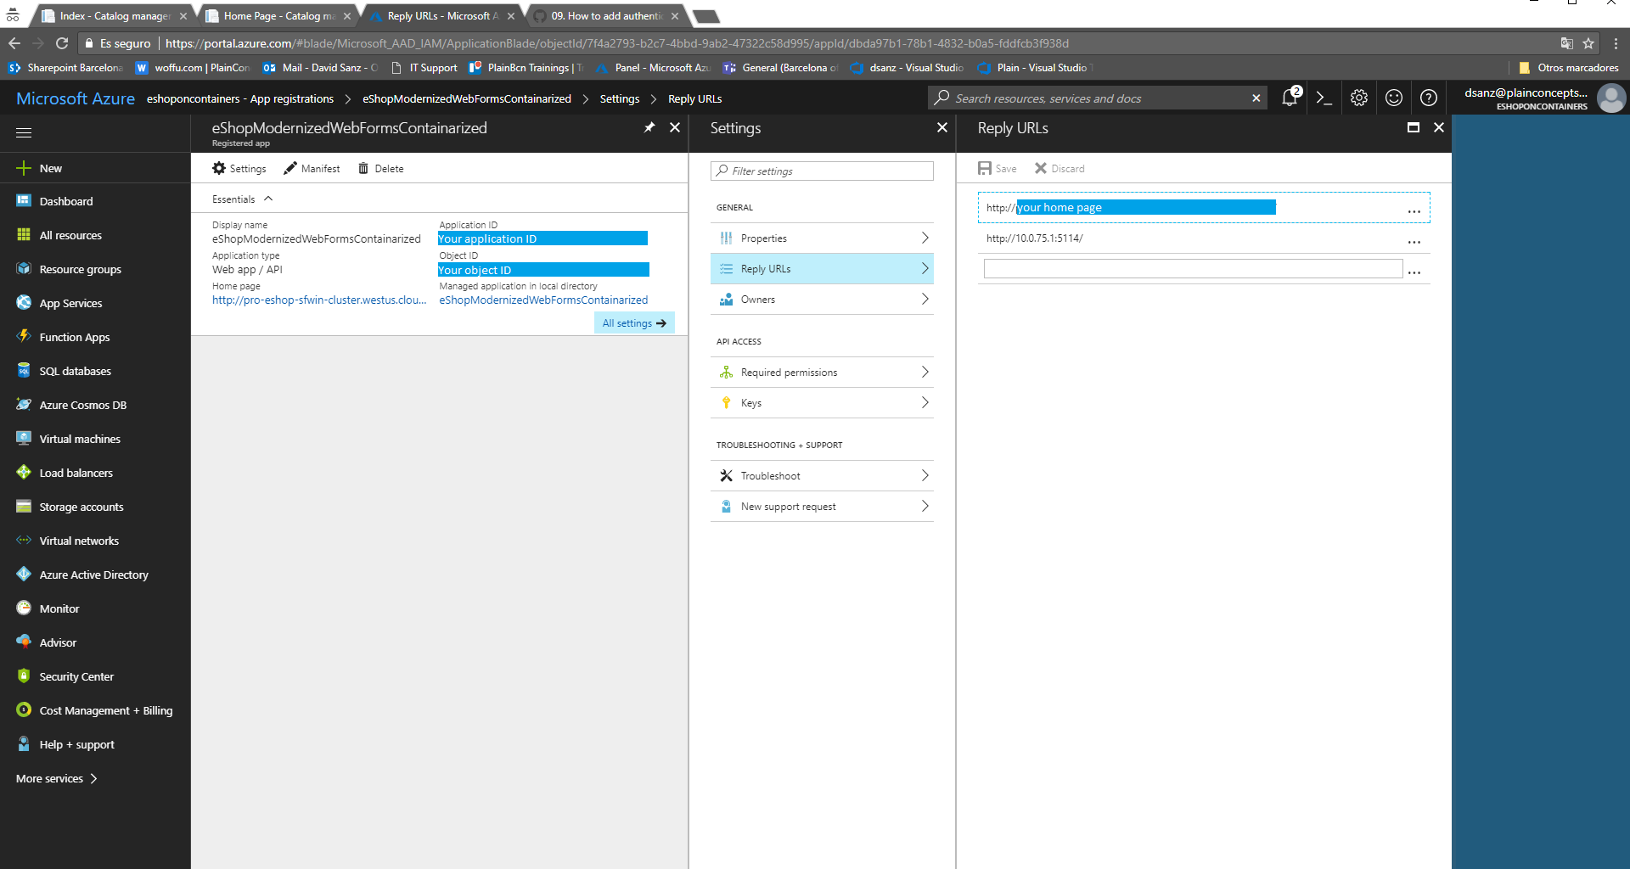Screen dimensions: 1630x869
Task: Open the Sharepoint Barcelona bookmark
Action: [x=66, y=68]
